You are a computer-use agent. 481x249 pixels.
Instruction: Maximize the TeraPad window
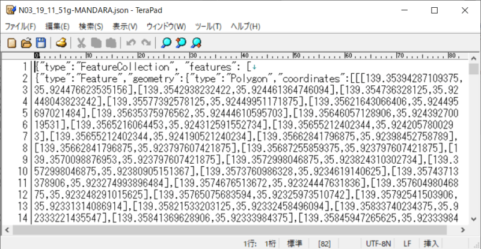click(434, 10)
